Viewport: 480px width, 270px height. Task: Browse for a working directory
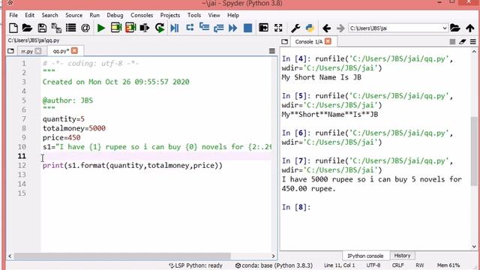[455, 28]
